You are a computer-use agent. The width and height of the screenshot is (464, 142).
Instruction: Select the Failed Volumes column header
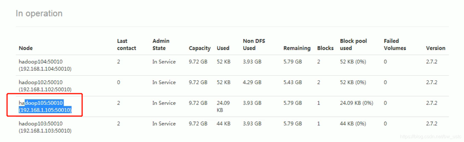click(x=395, y=44)
